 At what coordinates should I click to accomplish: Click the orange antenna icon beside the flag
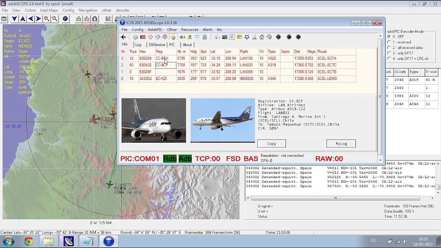[150, 37]
